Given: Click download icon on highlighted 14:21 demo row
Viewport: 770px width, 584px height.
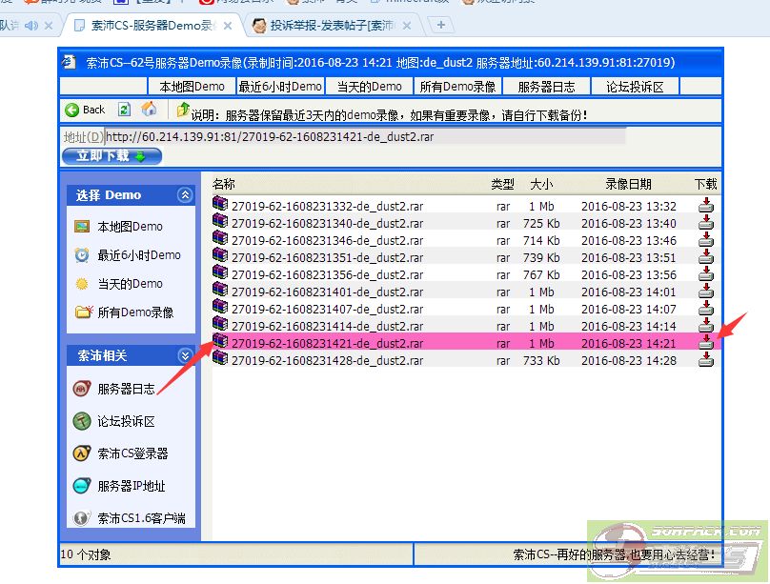Looking at the screenshot, I should click(705, 343).
